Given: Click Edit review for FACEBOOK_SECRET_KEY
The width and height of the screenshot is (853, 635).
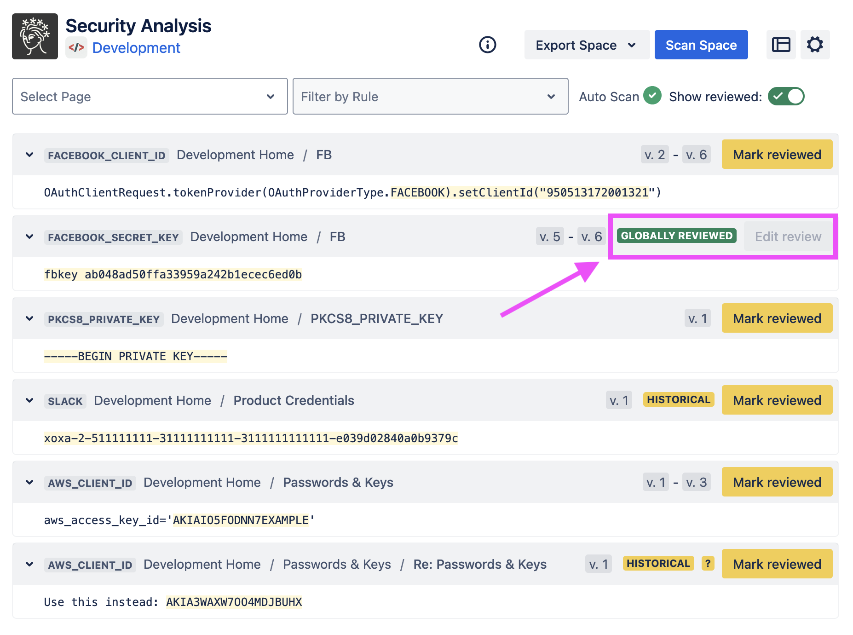Looking at the screenshot, I should [x=788, y=237].
